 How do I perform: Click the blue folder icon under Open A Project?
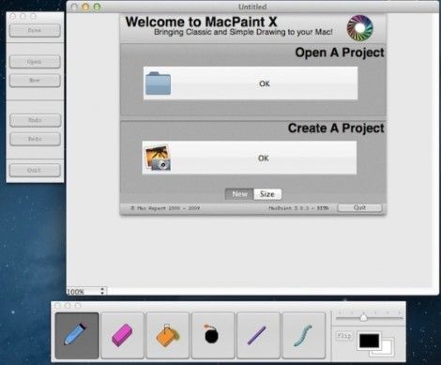point(158,84)
